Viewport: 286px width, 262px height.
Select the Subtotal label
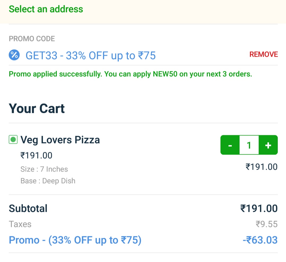[28, 208]
